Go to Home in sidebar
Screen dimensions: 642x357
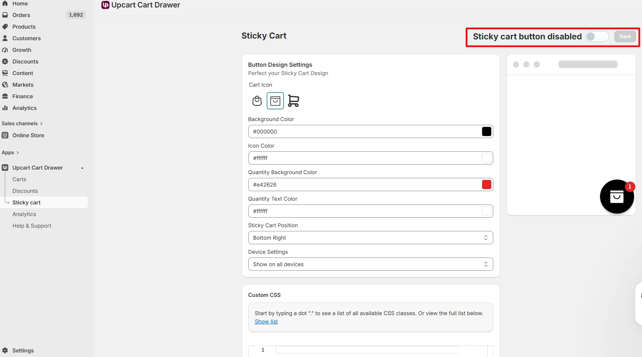20,3
